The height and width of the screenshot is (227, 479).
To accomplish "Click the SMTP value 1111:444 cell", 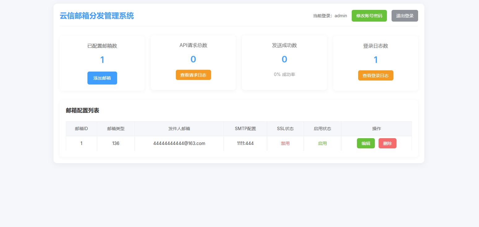I will pyautogui.click(x=245, y=143).
